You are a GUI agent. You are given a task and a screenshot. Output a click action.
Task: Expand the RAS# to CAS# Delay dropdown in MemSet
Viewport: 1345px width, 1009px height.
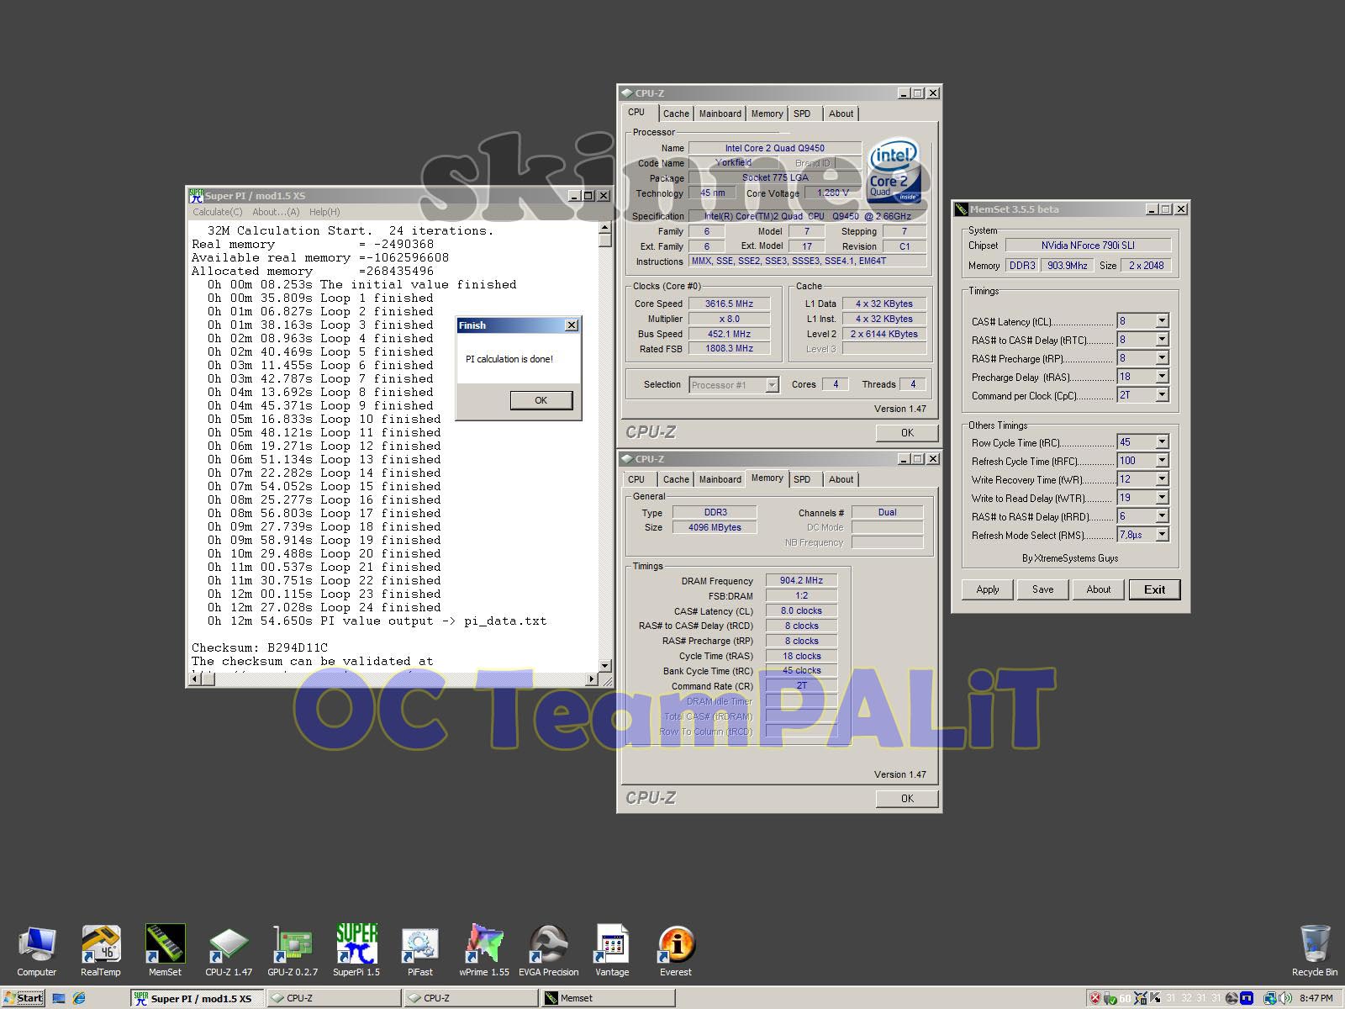tap(1162, 340)
